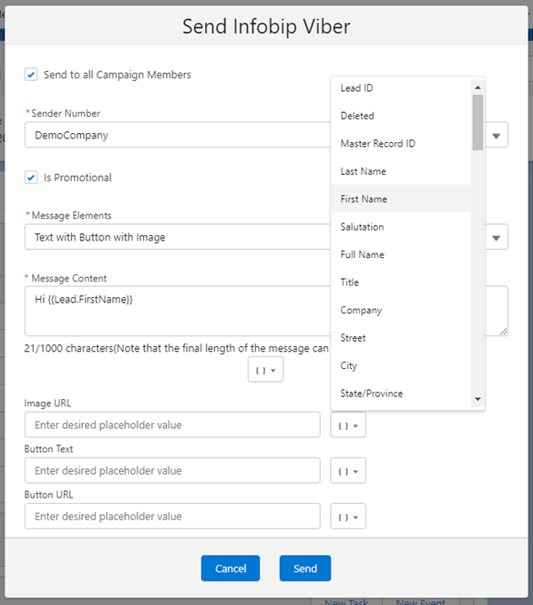Uncheck Send to all Campaign Members checkbox
This screenshot has width=533, height=605.
31,75
